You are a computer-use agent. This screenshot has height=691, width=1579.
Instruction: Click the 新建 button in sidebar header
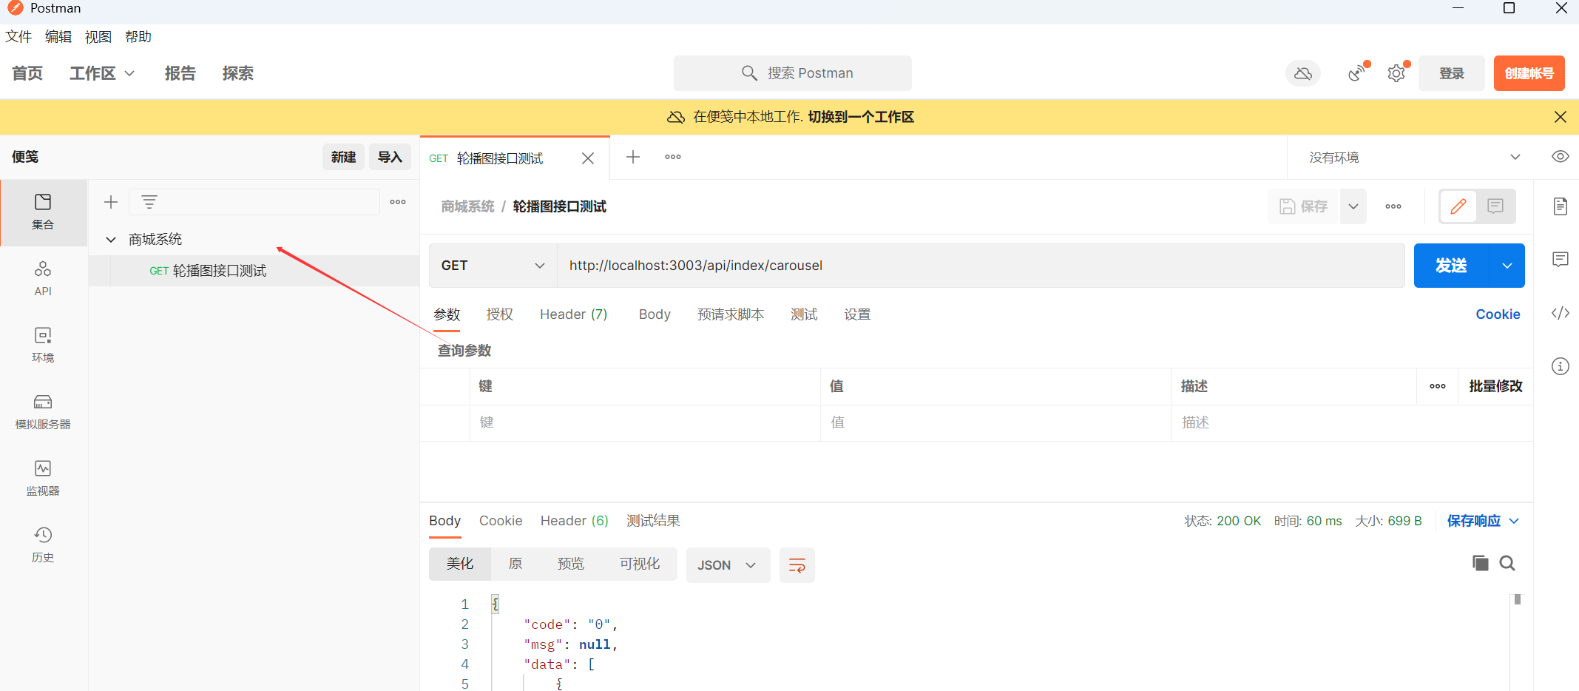point(344,157)
